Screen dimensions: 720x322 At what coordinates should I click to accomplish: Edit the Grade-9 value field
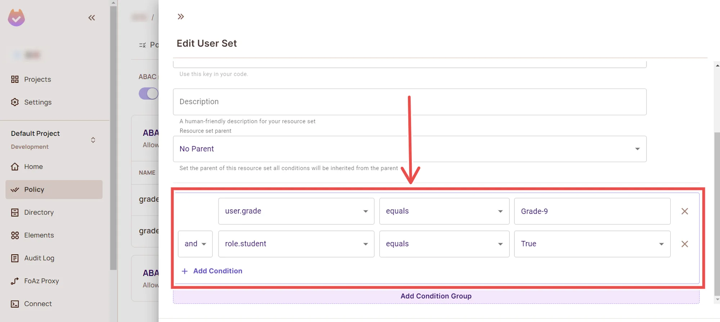[592, 211]
